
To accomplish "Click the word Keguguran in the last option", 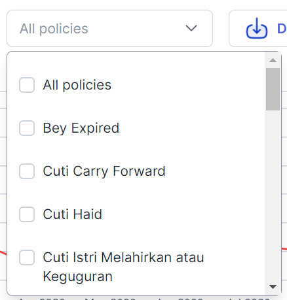I will pyautogui.click(x=77, y=276).
